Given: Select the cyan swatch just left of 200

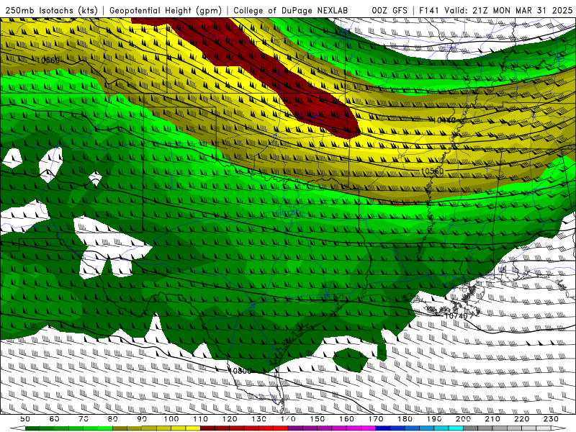Looking at the screenshot, I should (456, 428).
